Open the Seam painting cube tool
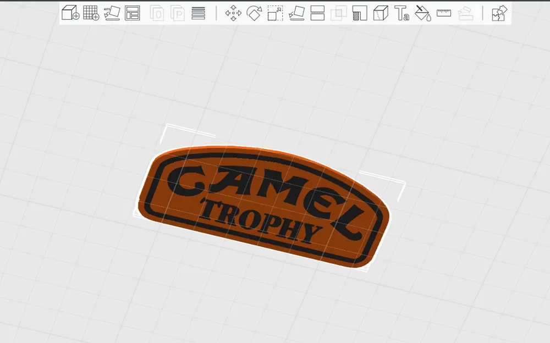 click(x=381, y=13)
